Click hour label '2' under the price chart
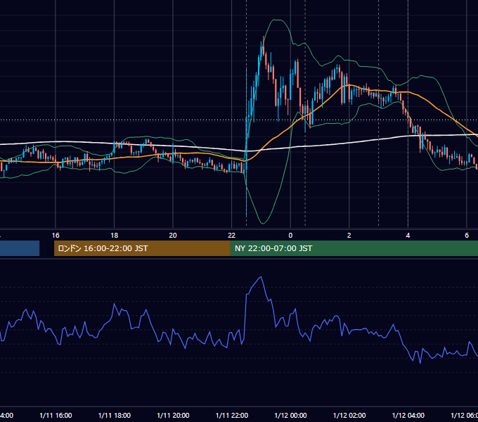478x422 pixels. [x=349, y=236]
